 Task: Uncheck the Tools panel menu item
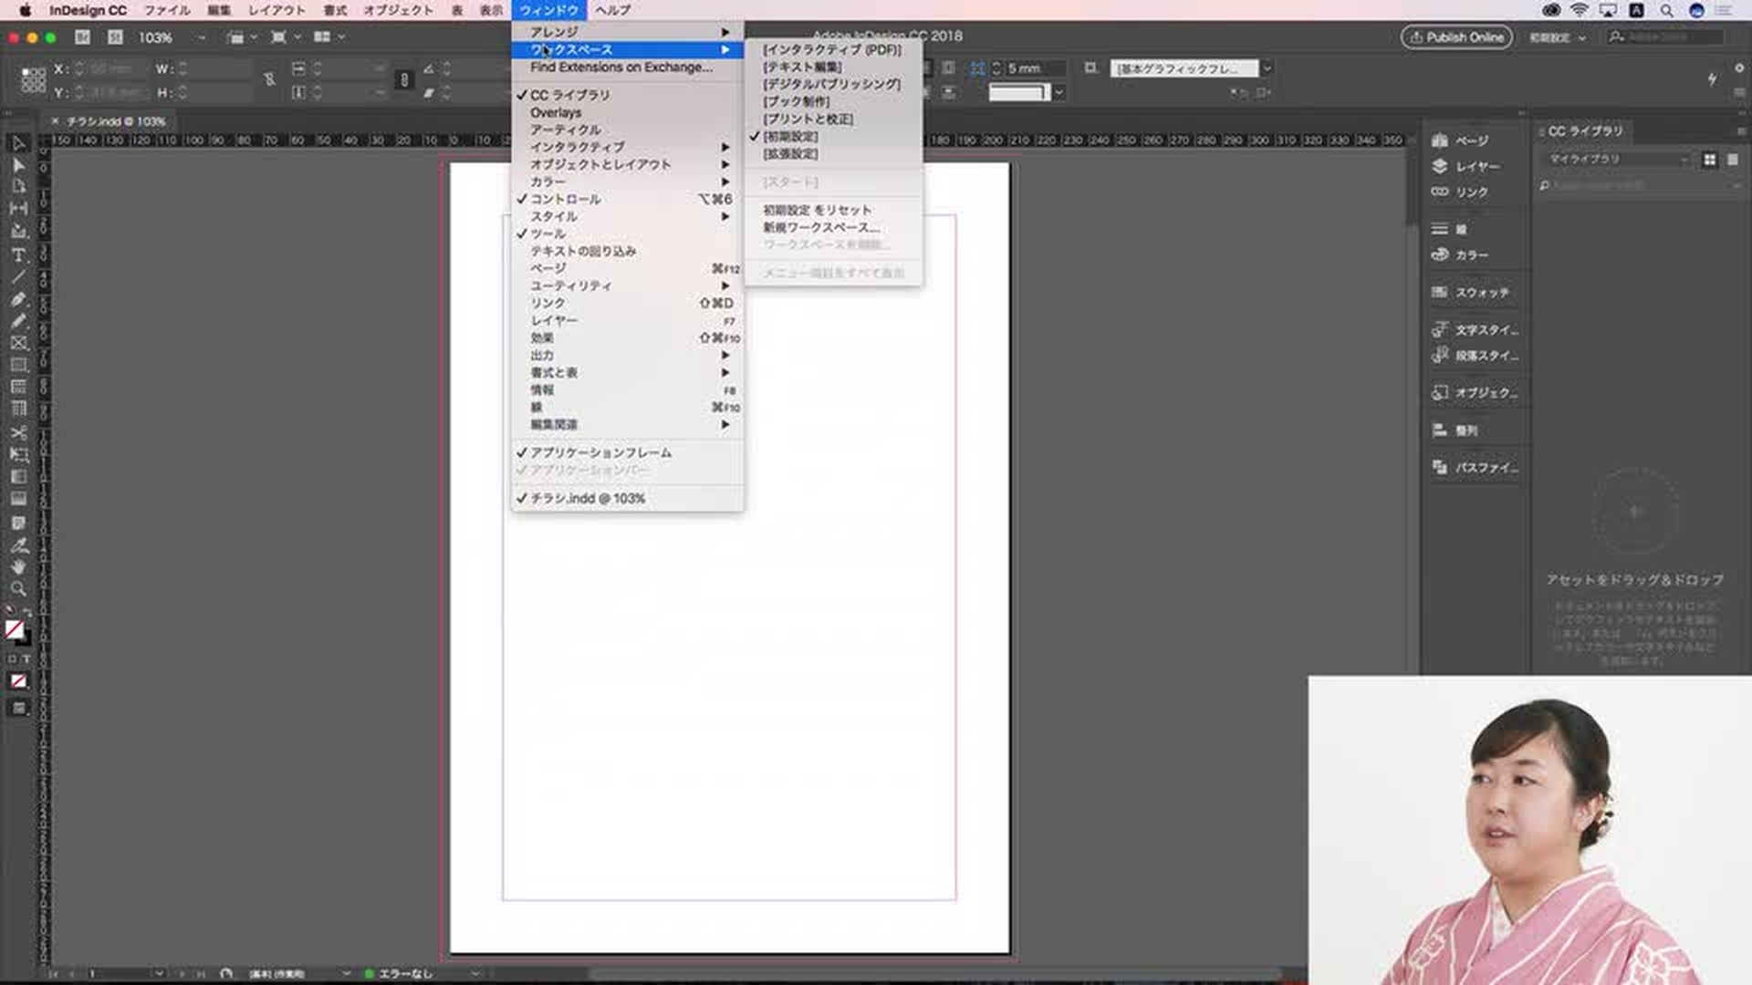pyautogui.click(x=547, y=233)
